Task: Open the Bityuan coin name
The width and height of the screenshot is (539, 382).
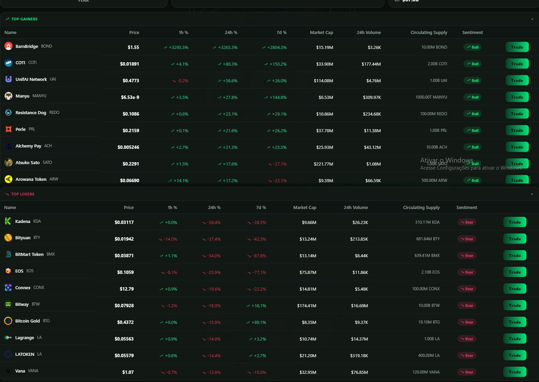Action: (x=23, y=238)
